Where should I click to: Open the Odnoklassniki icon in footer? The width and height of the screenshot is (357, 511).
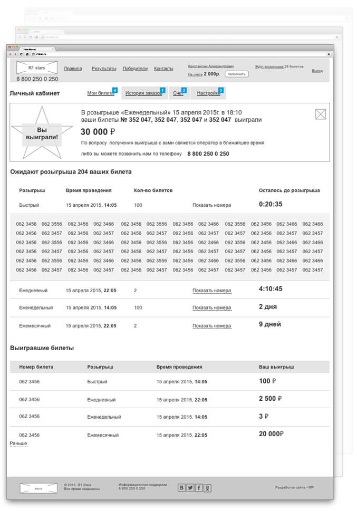[x=207, y=488]
